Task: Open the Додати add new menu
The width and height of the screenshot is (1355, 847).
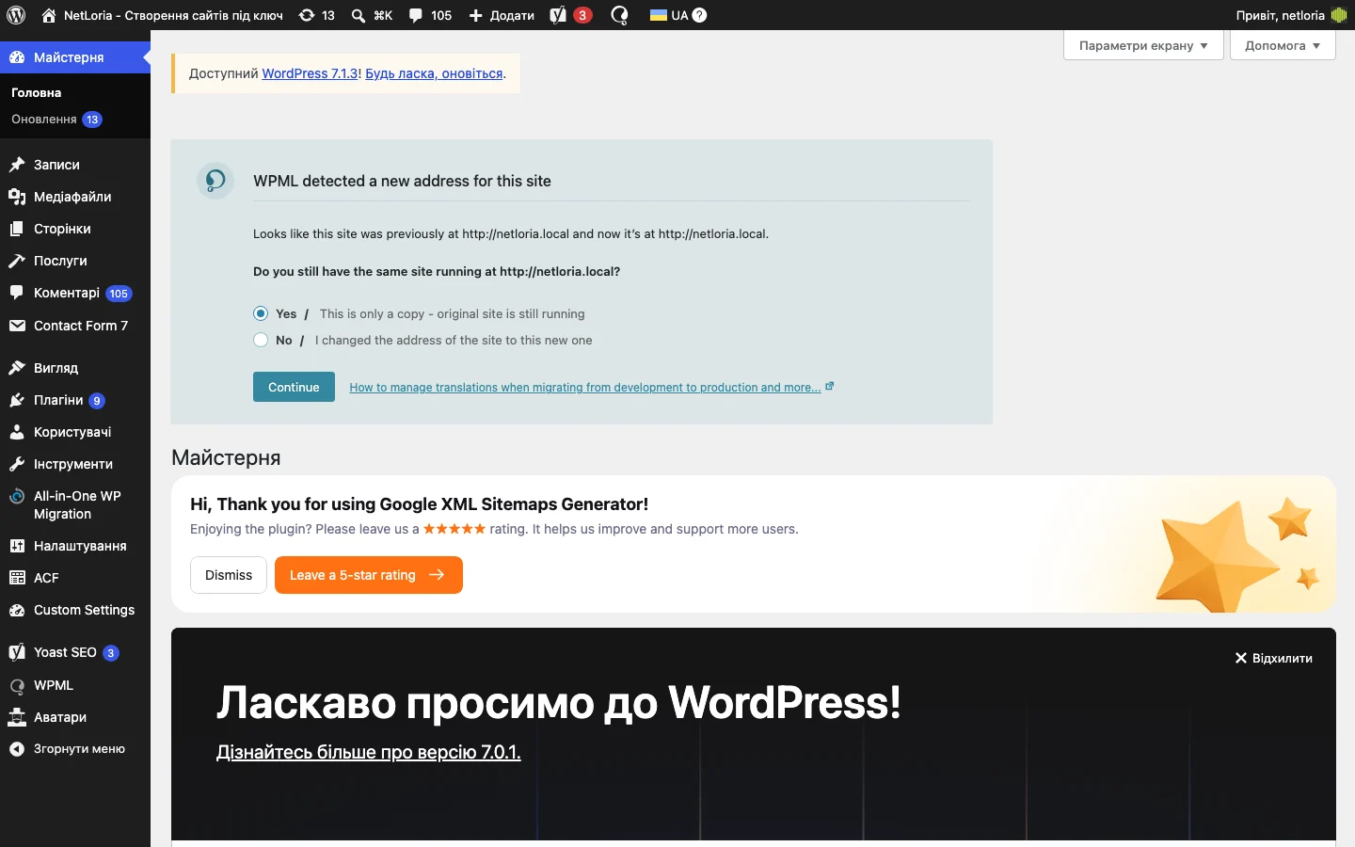Action: pos(502,15)
